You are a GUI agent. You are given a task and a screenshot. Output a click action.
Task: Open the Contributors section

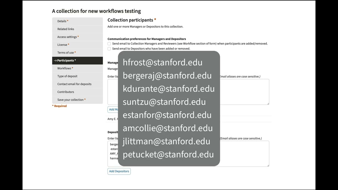pyautogui.click(x=77, y=92)
